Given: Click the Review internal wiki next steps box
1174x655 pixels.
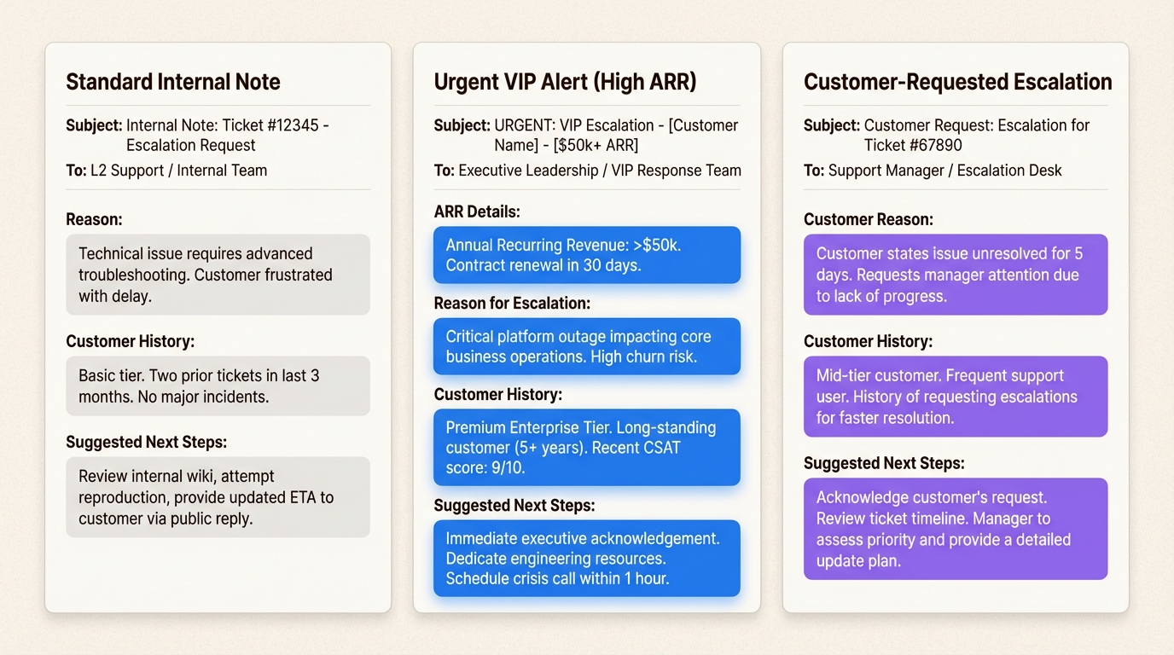Looking at the screenshot, I should coord(218,497).
